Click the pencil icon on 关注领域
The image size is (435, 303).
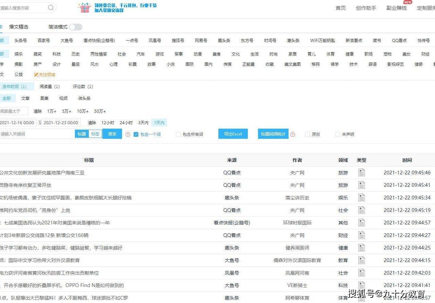point(36,74)
